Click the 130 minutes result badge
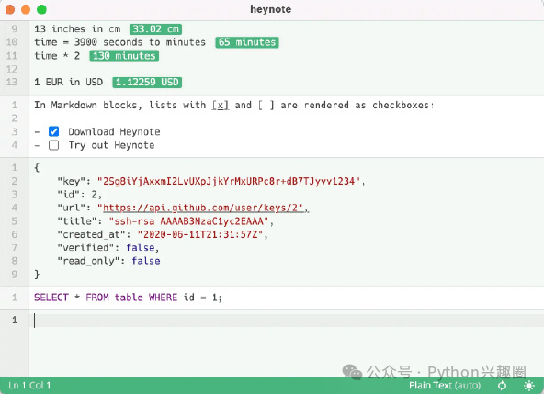544x394 pixels. pyautogui.click(x=124, y=56)
